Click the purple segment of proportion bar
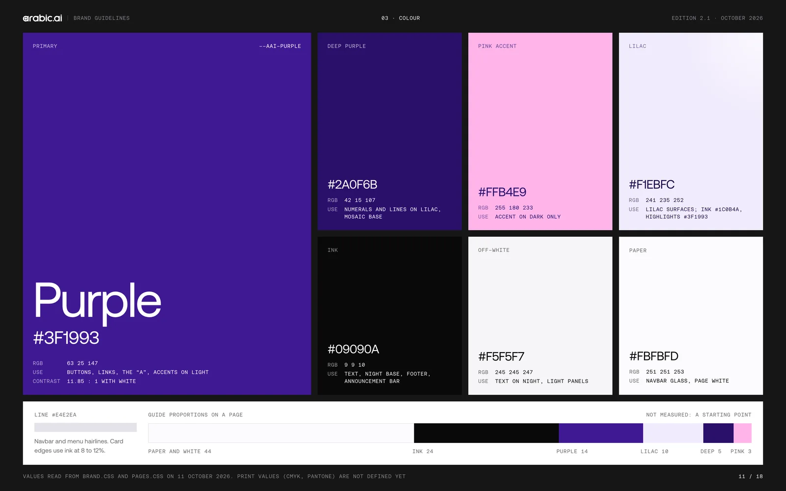Screen dimensions: 786x491 point(601,433)
